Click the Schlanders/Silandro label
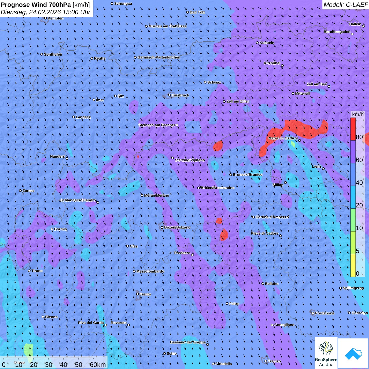The width and height of the screenshot is (369, 369). 78,200
